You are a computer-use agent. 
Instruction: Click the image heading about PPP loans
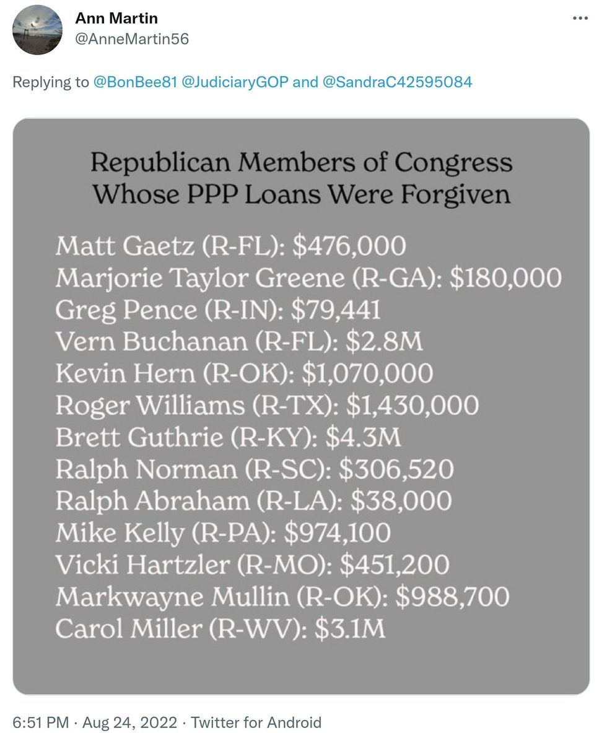click(301, 179)
